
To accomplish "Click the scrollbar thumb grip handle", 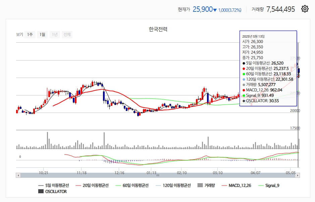I will point(158,175).
